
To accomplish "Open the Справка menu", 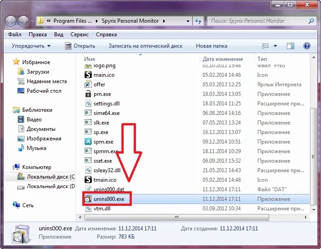I will point(106,35).
